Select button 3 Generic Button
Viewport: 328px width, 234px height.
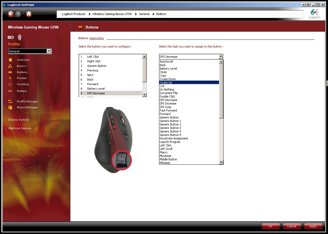111,66
